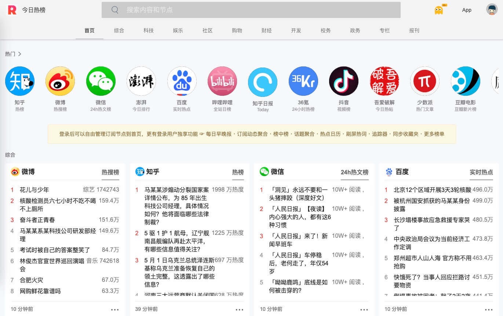Screen dimensions: 503x316
Task: Open the 微博 热搜榜 list selector
Action: point(110,172)
